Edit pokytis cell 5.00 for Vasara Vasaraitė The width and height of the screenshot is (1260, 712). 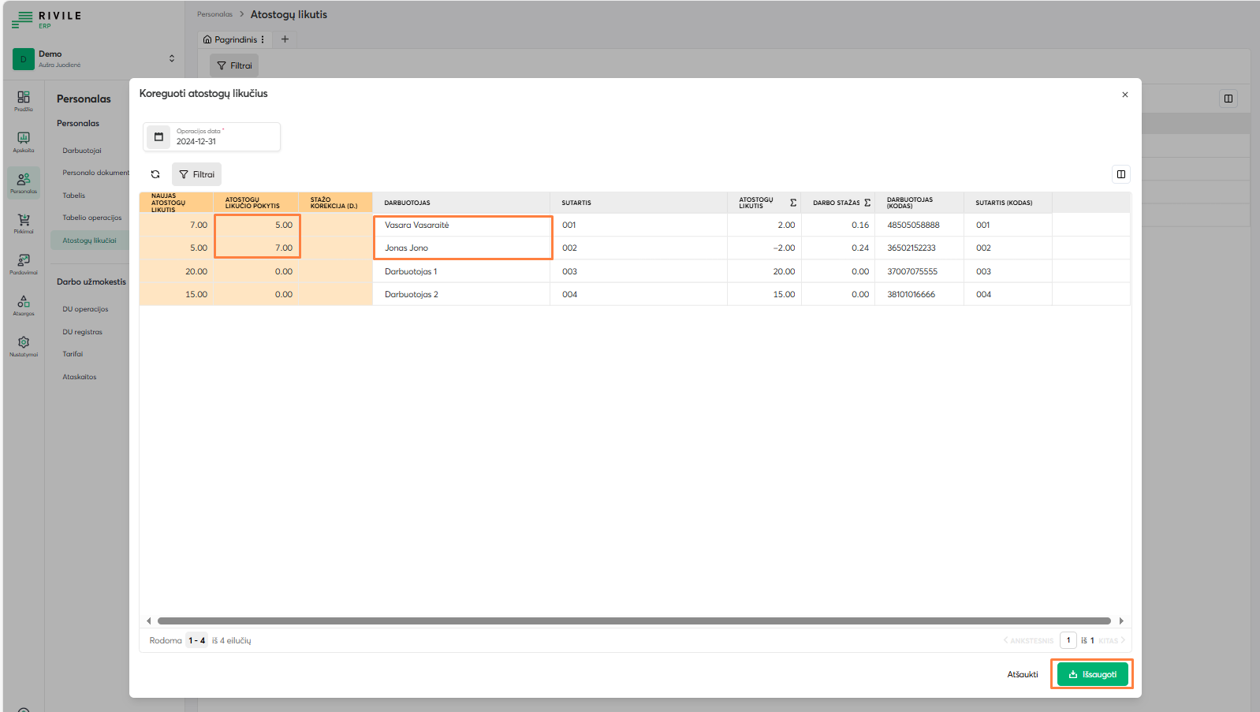pos(257,225)
